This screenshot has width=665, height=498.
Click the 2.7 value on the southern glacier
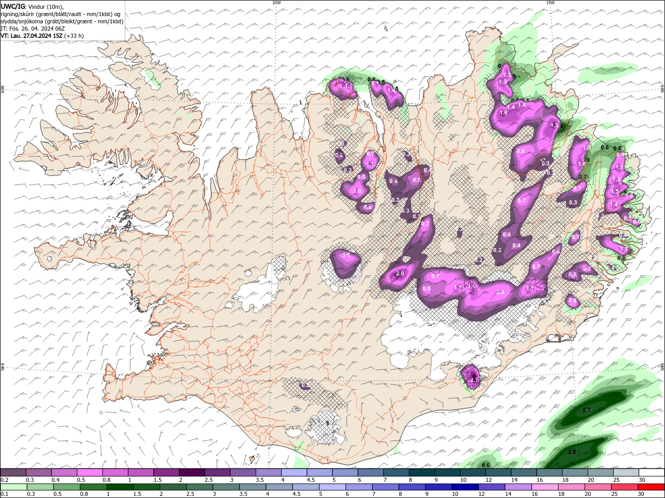(x=473, y=380)
